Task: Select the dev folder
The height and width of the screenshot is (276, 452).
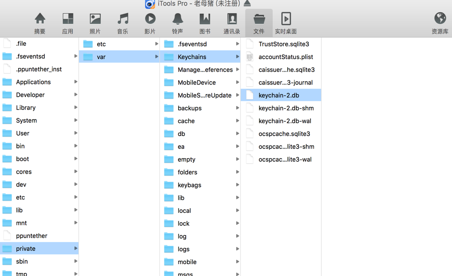Action: click(x=39, y=185)
